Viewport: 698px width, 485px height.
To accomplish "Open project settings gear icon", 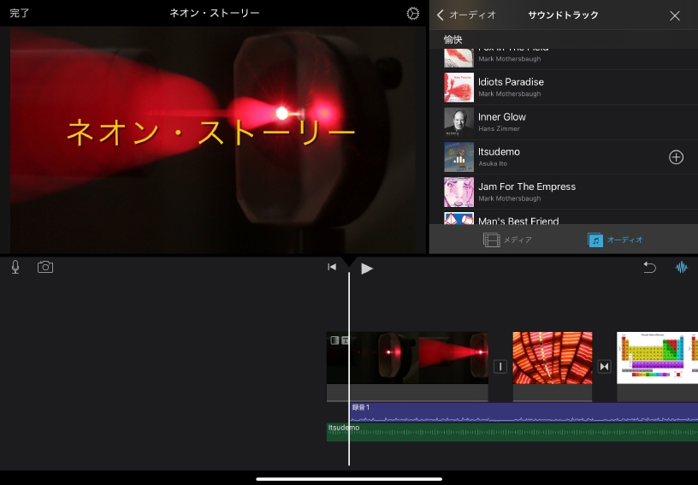I will [413, 14].
